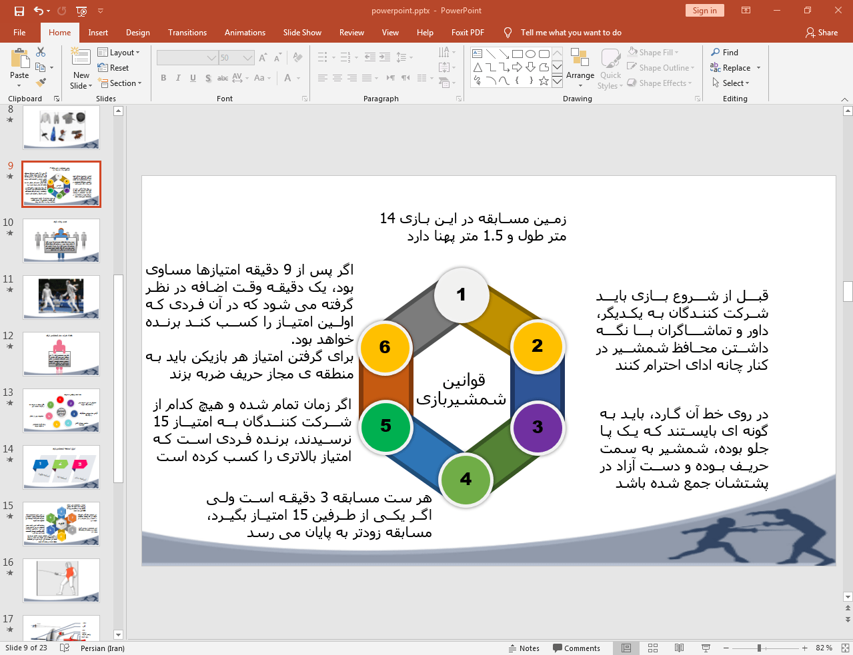
Task: Start Slide Show from status bar icon
Action: coord(706,648)
